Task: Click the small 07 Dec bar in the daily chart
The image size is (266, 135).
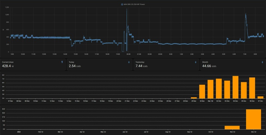Action: tap(260, 97)
